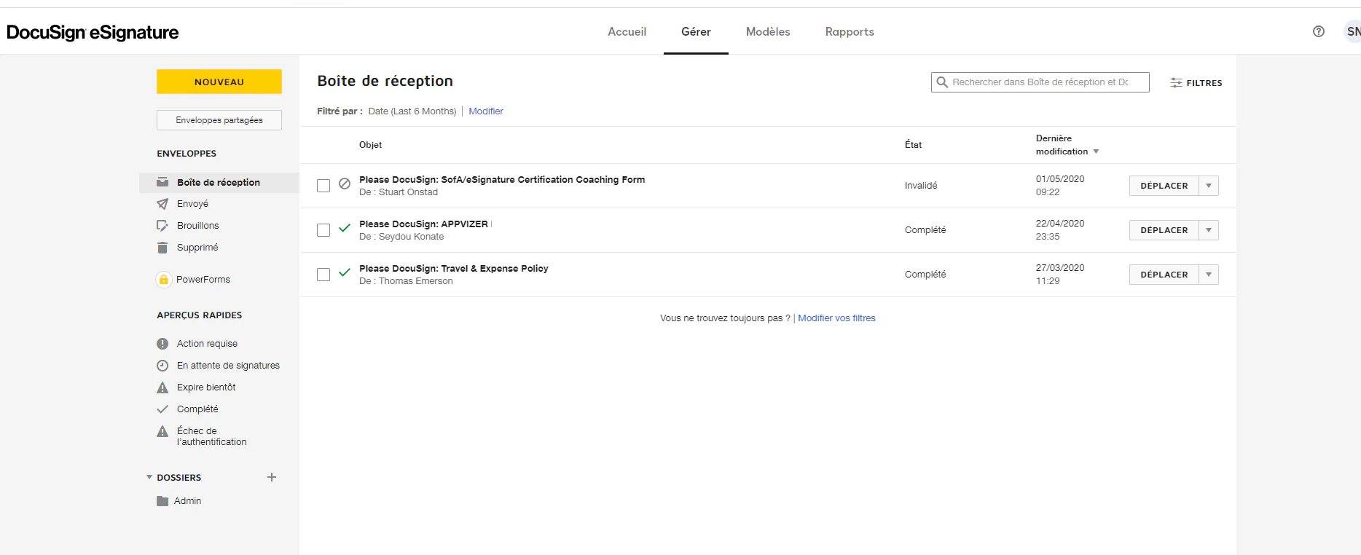Click the Modifier vos filtres link
Image resolution: width=1361 pixels, height=555 pixels.
coord(836,318)
